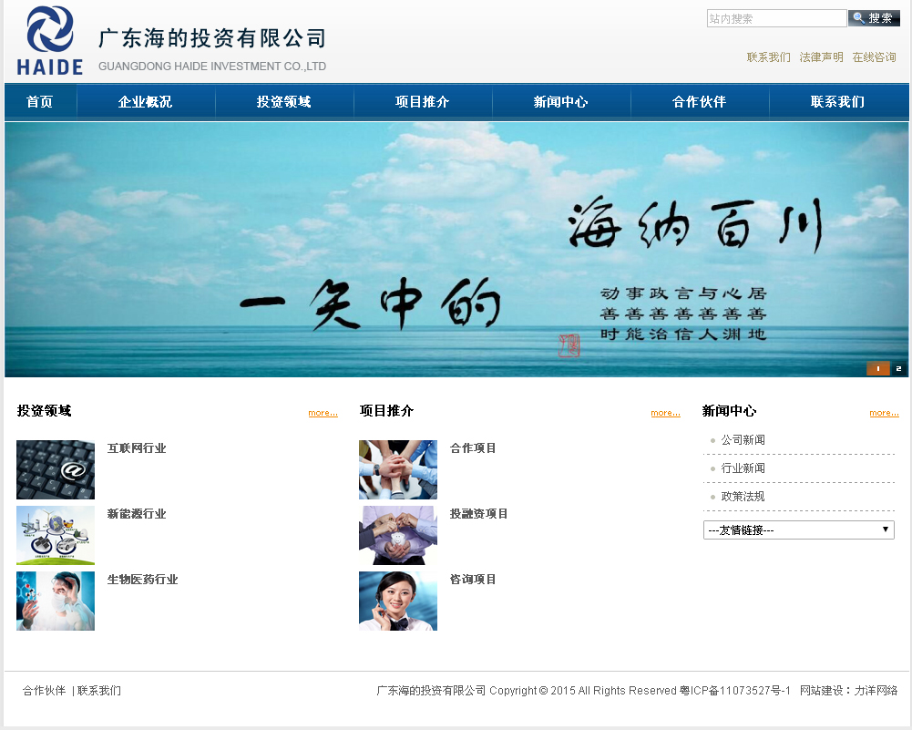Focus the 站内搜索 search input field
Viewport: 912px width, 730px height.
click(x=776, y=18)
